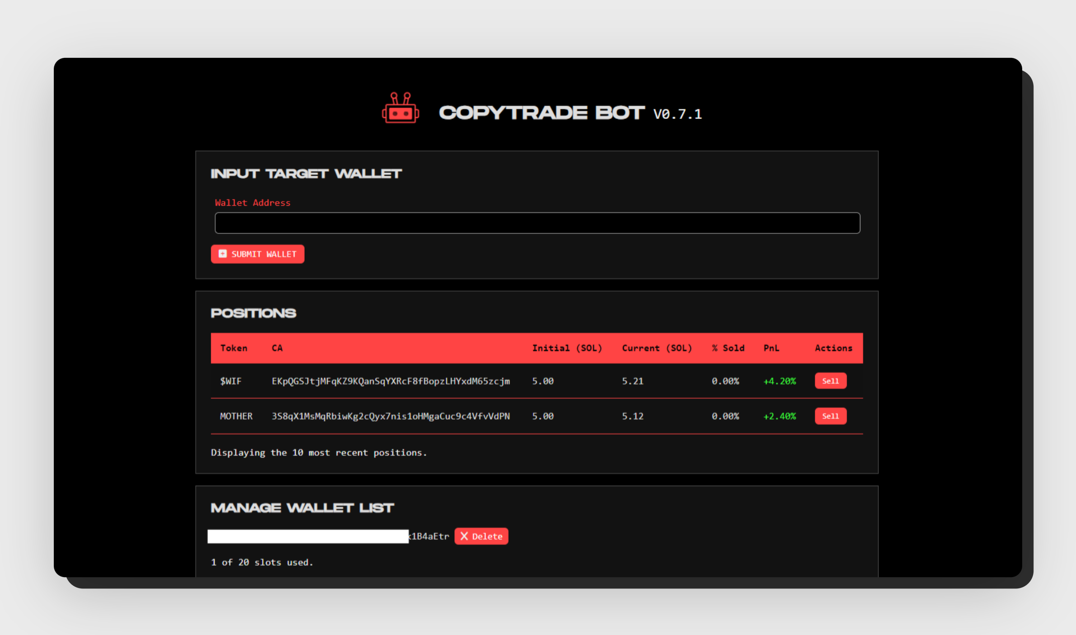Screen dimensions: 1076x635
Task: Click the MOTHER initial amount 5.00
Action: pyautogui.click(x=543, y=416)
